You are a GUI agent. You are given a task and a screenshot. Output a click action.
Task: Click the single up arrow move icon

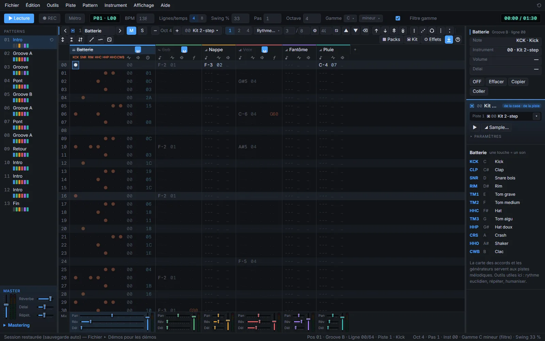(376, 31)
